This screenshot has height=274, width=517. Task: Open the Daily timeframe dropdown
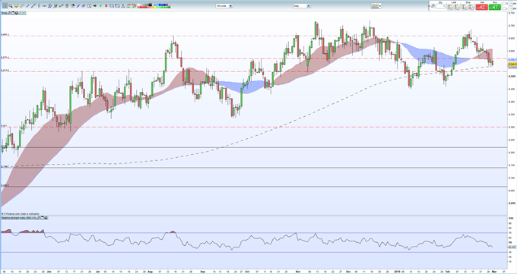[x=301, y=6]
